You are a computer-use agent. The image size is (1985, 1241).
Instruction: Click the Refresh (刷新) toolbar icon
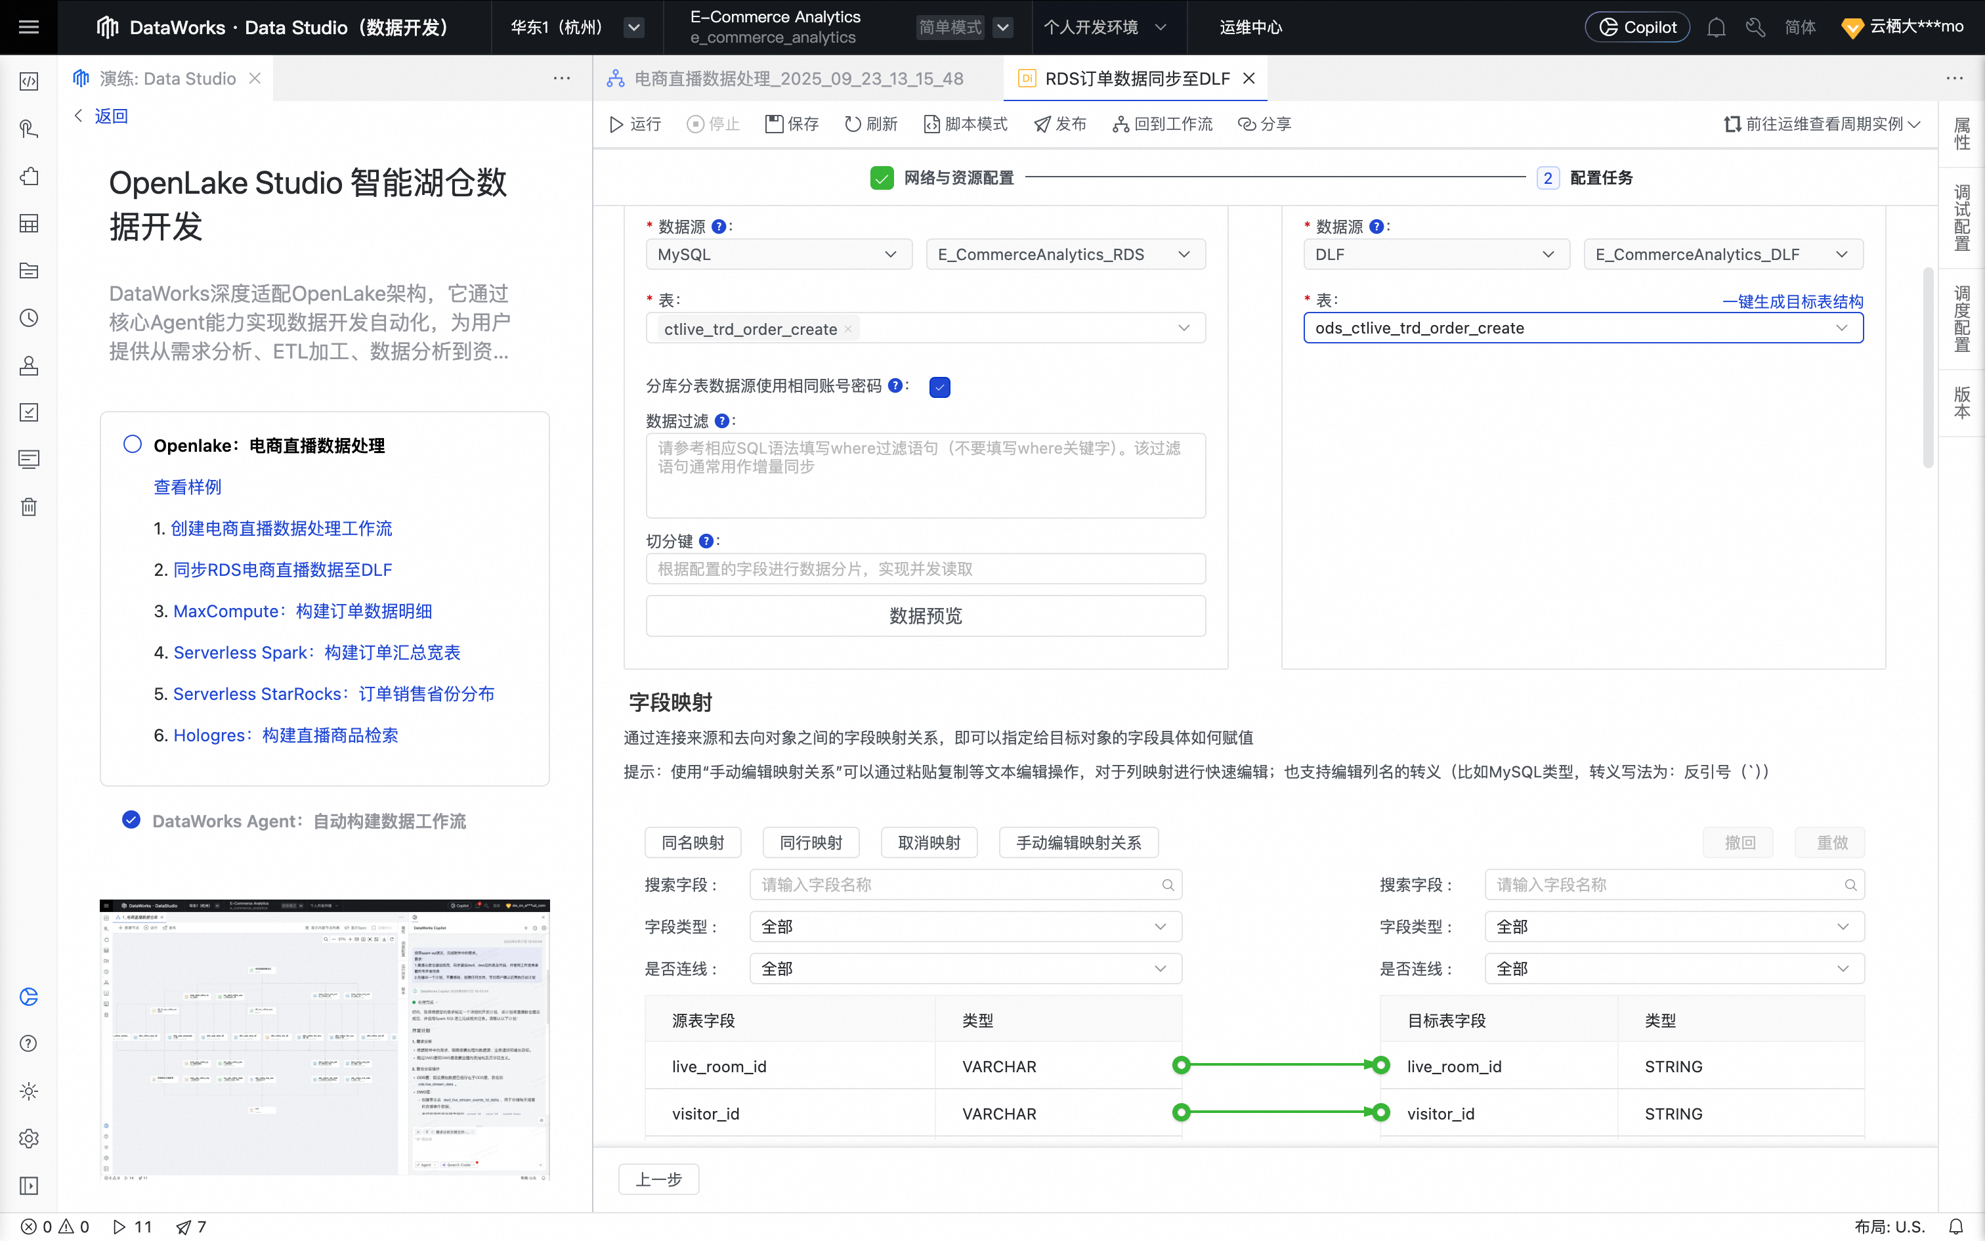pyautogui.click(x=853, y=124)
